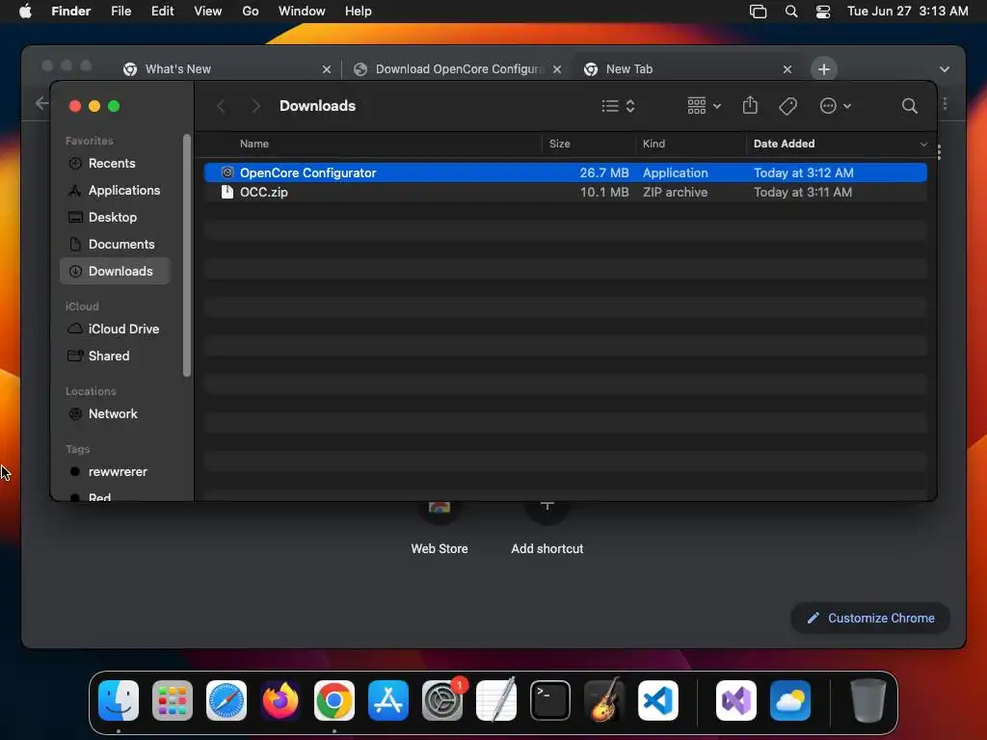The height and width of the screenshot is (740, 987).
Task: Open Spotlight search in menu bar
Action: pyautogui.click(x=791, y=12)
